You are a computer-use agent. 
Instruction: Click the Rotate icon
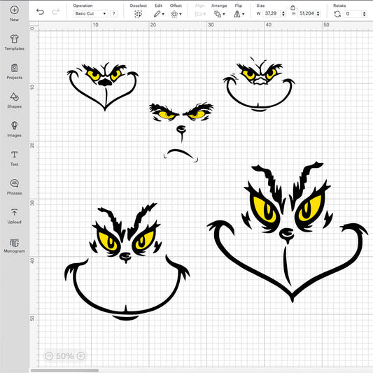point(337,14)
